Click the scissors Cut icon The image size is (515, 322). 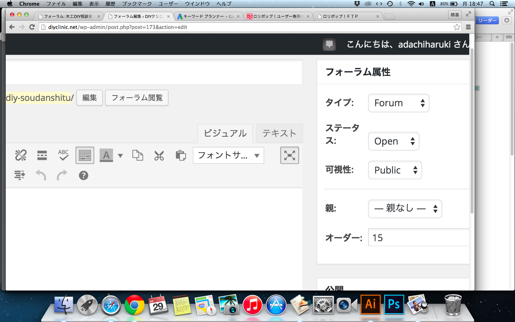(159, 156)
